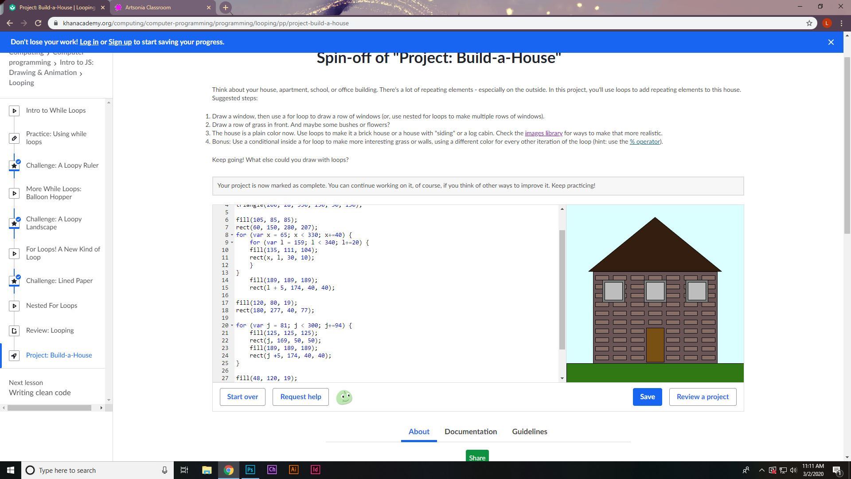This screenshot has height=479, width=851.
Task: Switch to the Guidelines tab
Action: pos(530,432)
